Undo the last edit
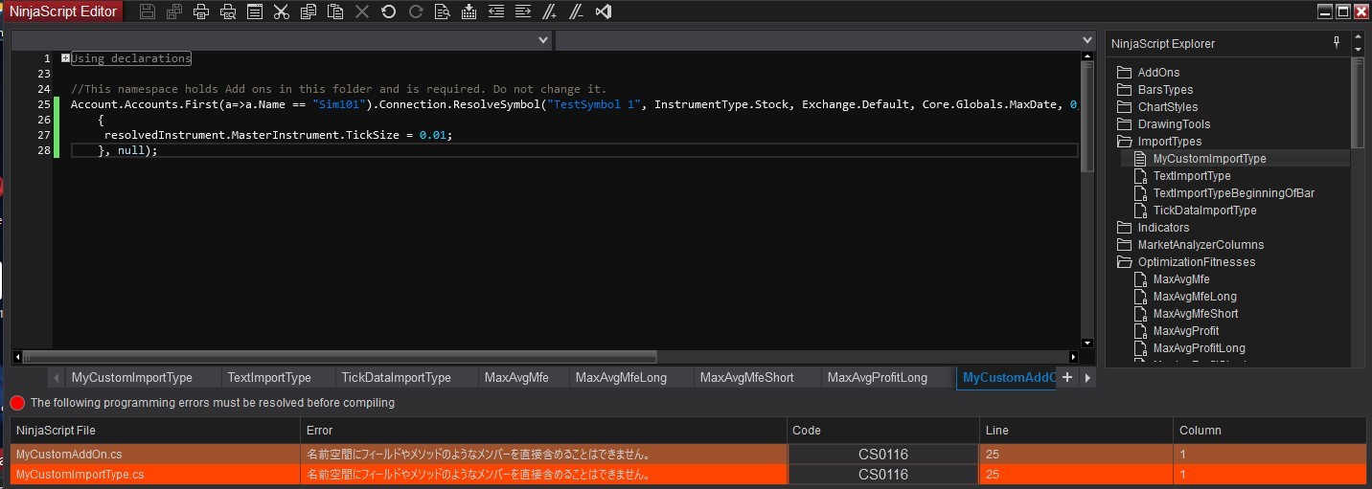 click(388, 11)
